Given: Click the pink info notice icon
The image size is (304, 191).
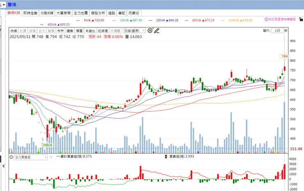Looking at the screenshot, I should pos(266,19).
